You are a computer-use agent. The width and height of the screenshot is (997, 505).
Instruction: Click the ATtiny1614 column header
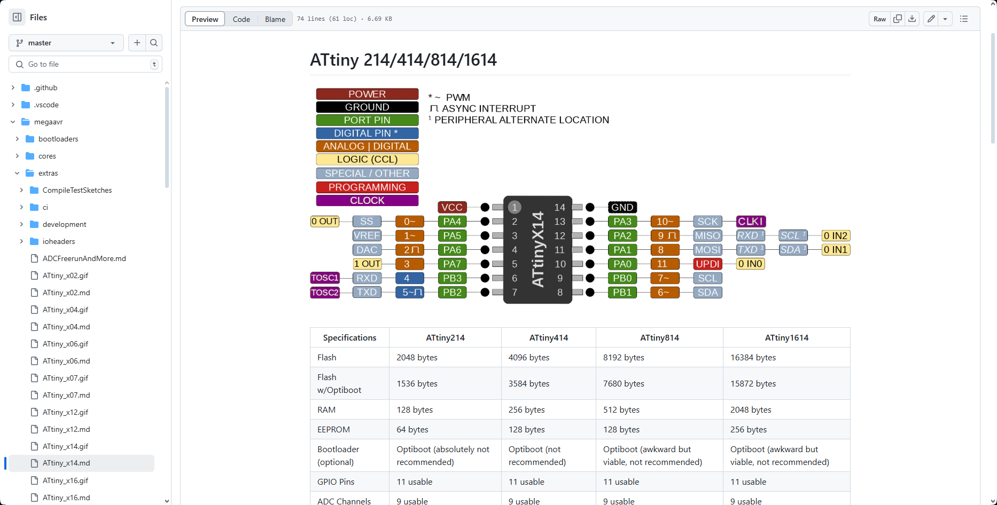click(786, 337)
